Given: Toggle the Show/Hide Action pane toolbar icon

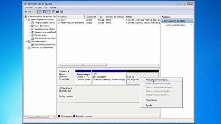Looking at the screenshot, I should [x=49, y=12].
